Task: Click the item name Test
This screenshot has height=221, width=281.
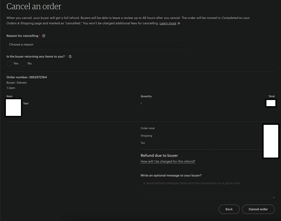Action: (x=26, y=104)
